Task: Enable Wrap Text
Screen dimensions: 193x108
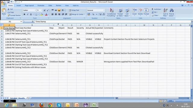Action: click(x=74, y=10)
